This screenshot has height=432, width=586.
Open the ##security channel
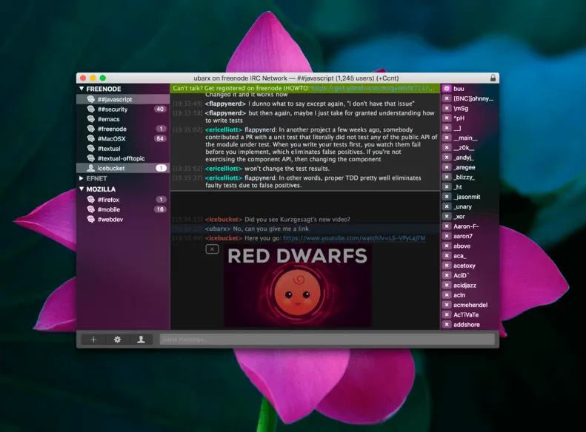tap(123, 109)
